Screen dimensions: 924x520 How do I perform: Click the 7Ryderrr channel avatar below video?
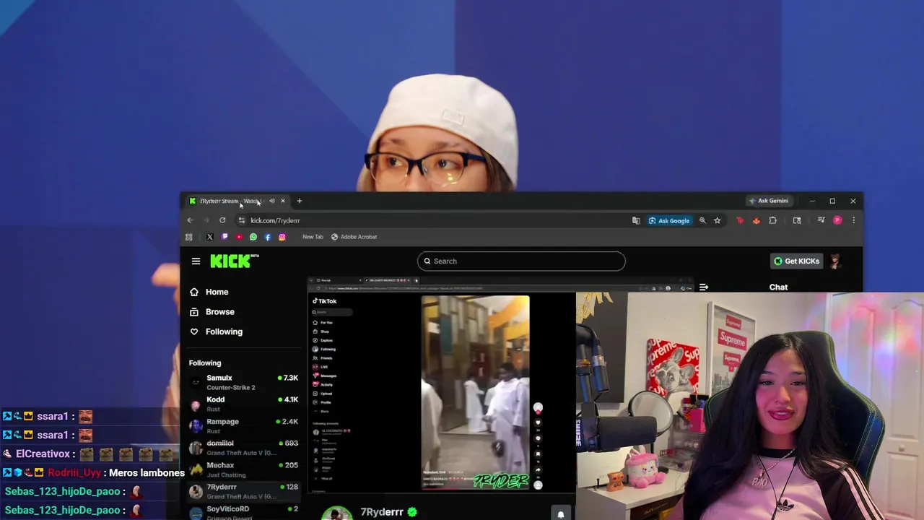[x=336, y=513]
